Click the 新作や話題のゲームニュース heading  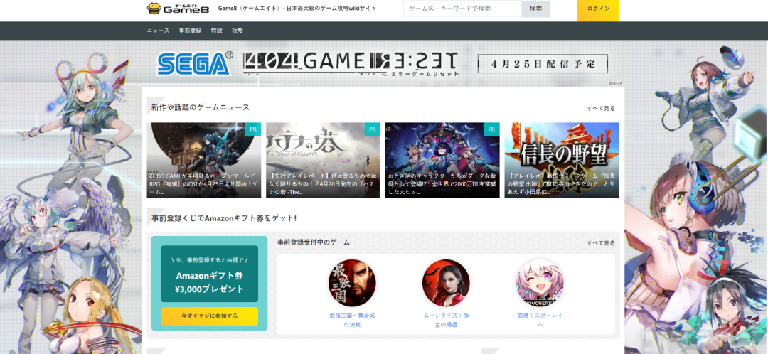click(201, 107)
